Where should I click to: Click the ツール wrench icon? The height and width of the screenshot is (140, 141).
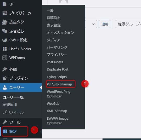point(5,122)
